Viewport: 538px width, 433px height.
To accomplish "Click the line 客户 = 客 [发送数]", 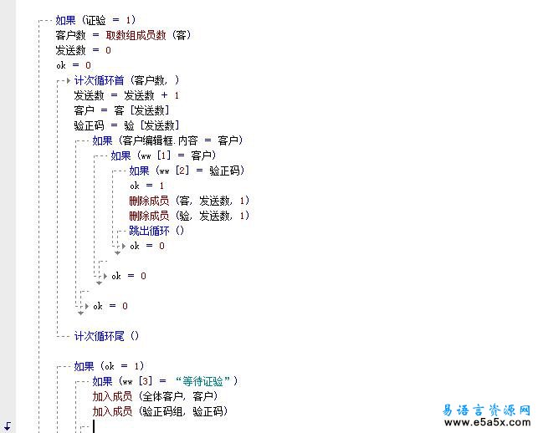I will coord(122,110).
